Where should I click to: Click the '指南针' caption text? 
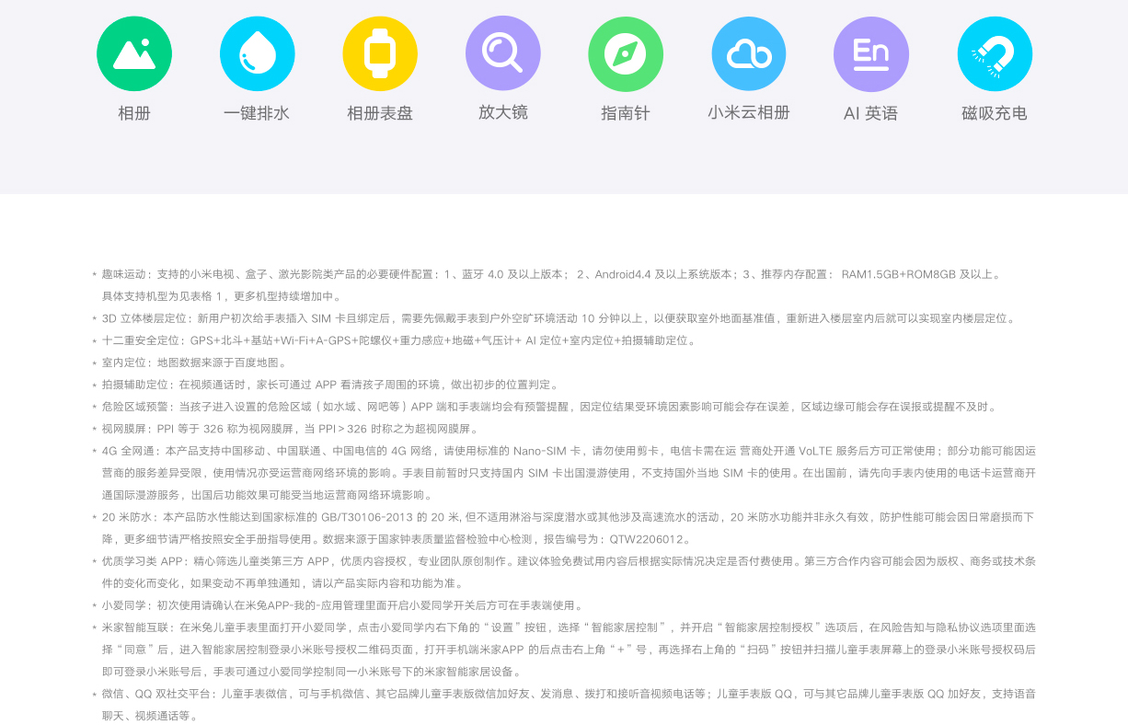(626, 114)
